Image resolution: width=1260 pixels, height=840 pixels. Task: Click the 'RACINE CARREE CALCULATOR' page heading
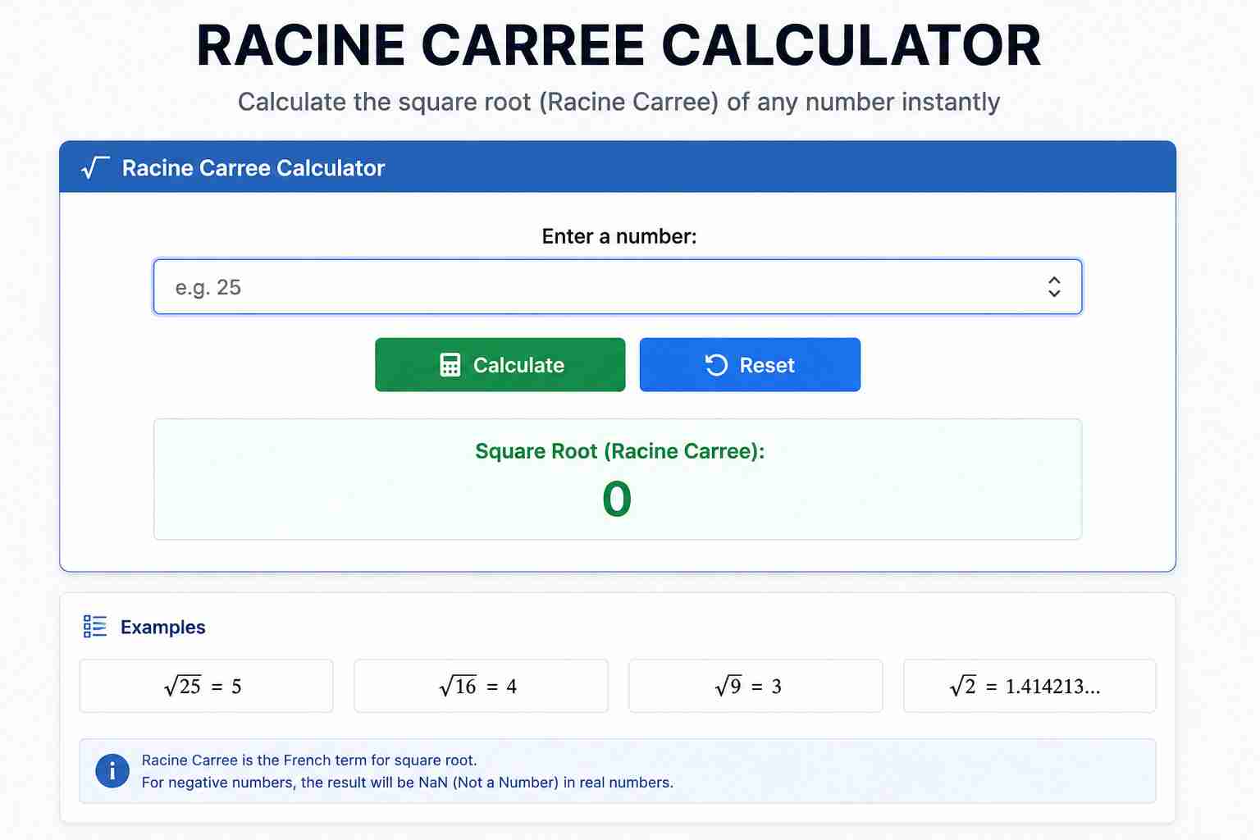[619, 46]
